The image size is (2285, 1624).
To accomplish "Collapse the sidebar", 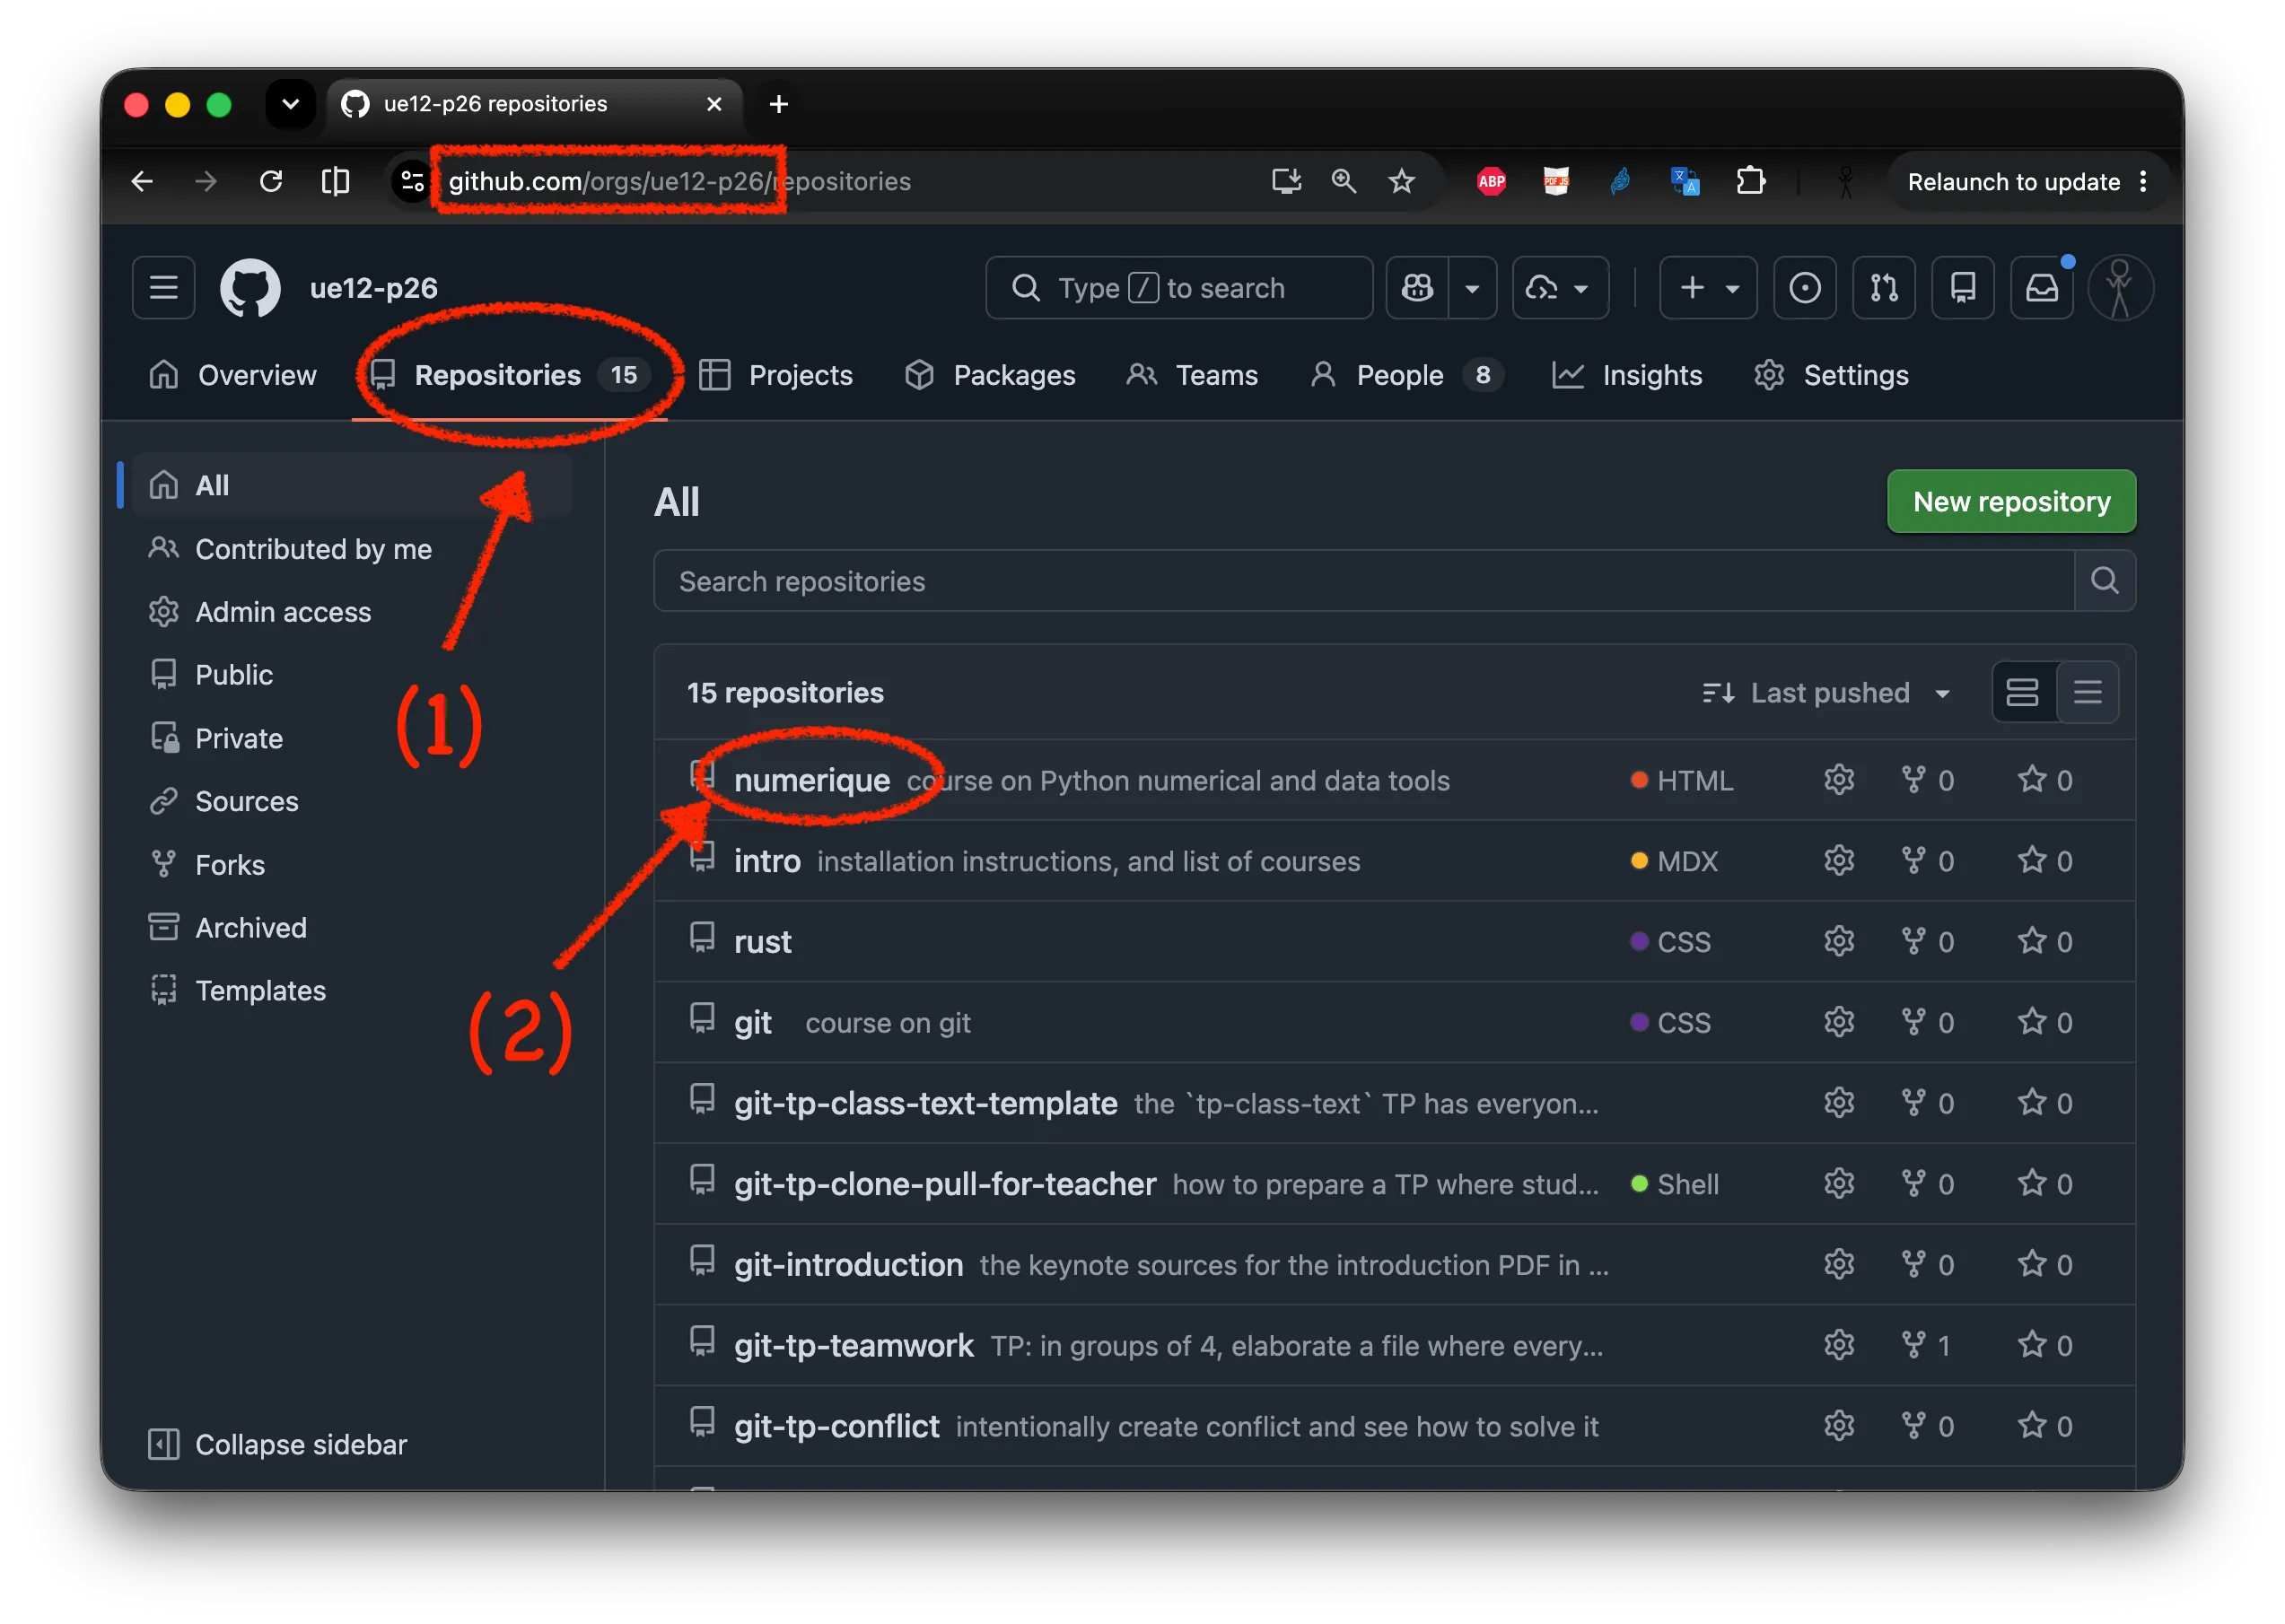I will [278, 1445].
